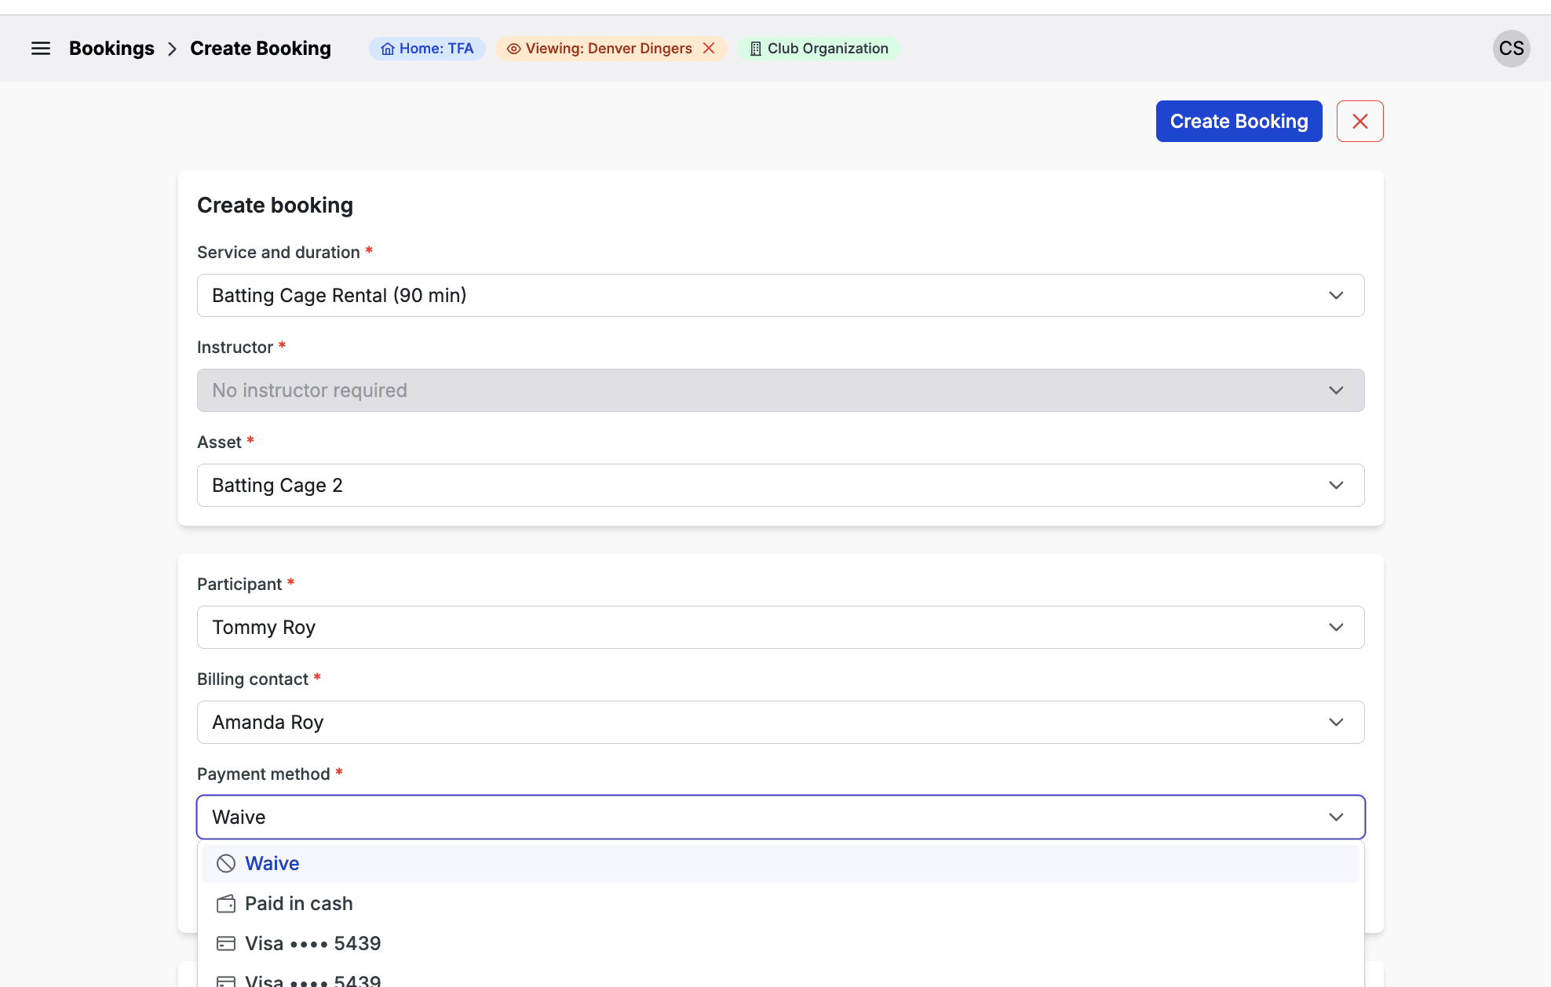Expand the Billing contact dropdown
1551x987 pixels.
(1335, 723)
